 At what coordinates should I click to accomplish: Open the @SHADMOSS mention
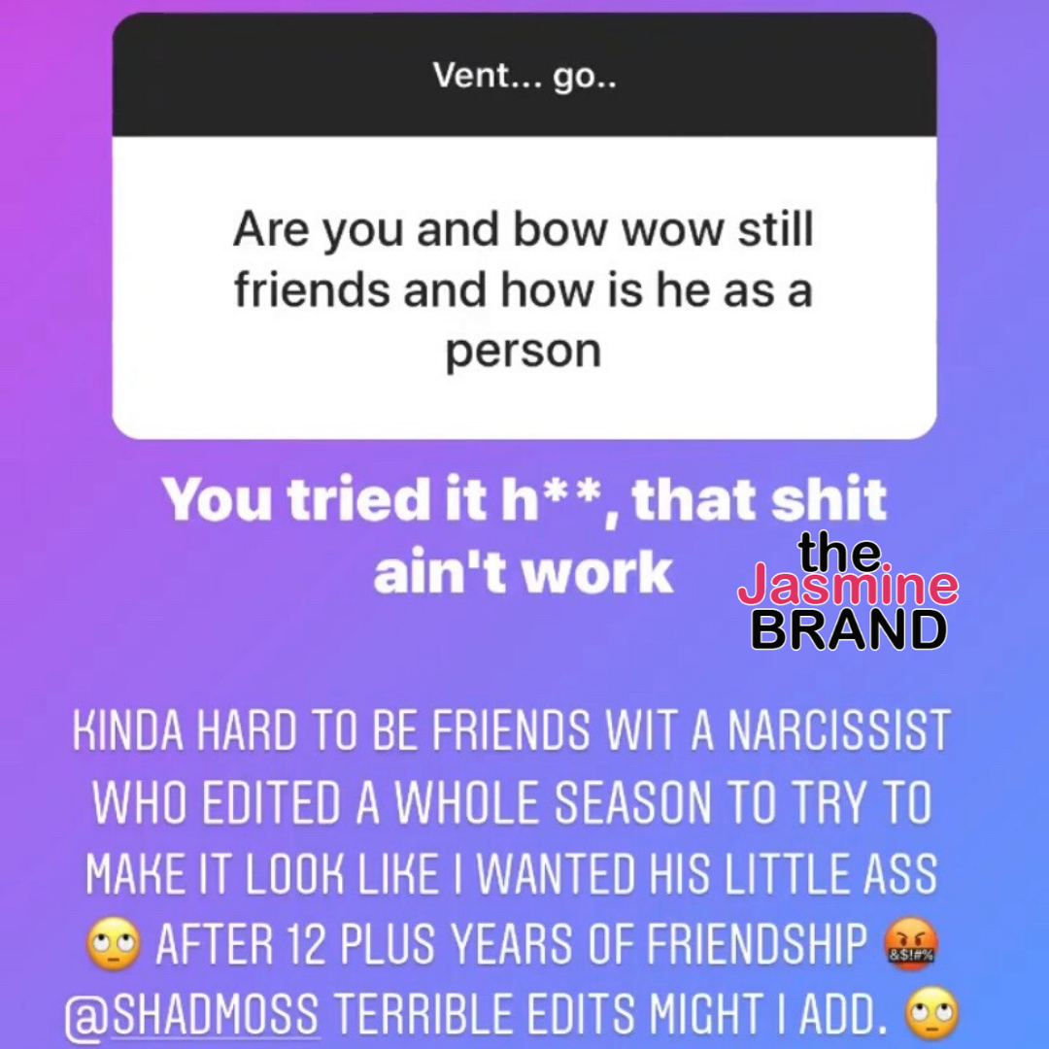[192, 1014]
